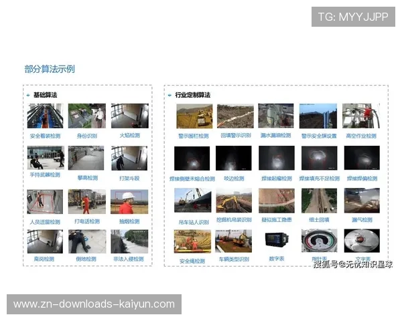Image resolution: width=402 pixels, height=321 pixels.
Task: Click the 安全绳检测 thumbnail
Action: (x=192, y=241)
